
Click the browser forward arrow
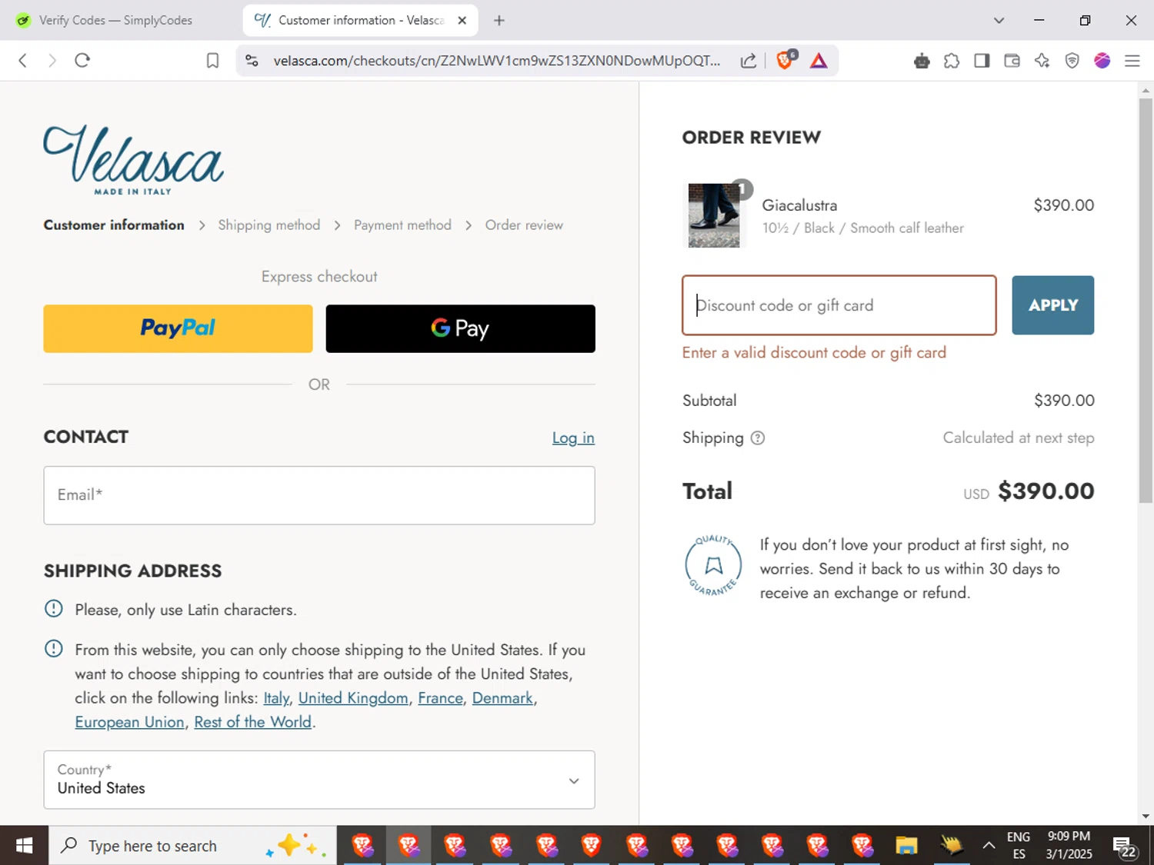click(52, 61)
